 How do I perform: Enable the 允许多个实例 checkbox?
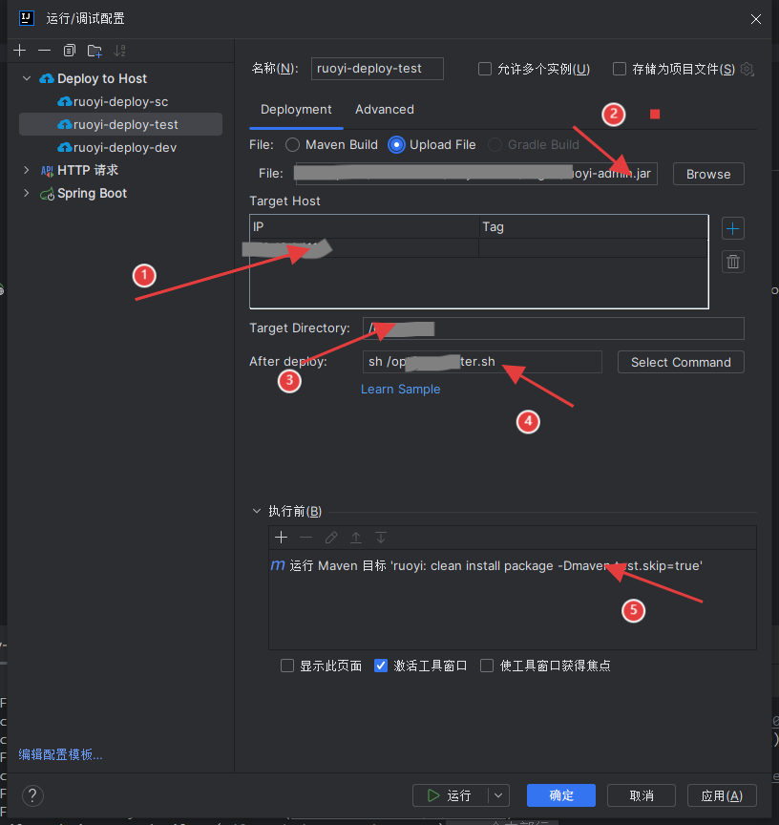(x=485, y=69)
